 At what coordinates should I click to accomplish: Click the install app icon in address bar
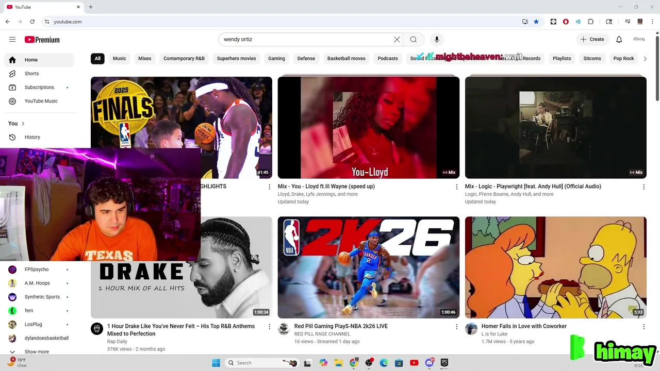point(525,22)
